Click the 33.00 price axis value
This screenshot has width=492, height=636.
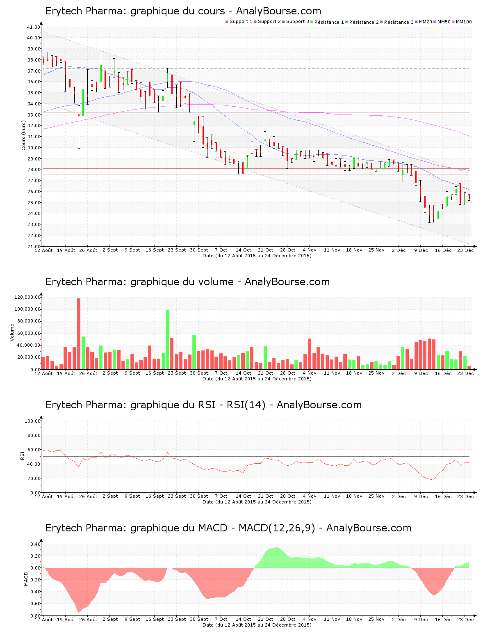(34, 115)
